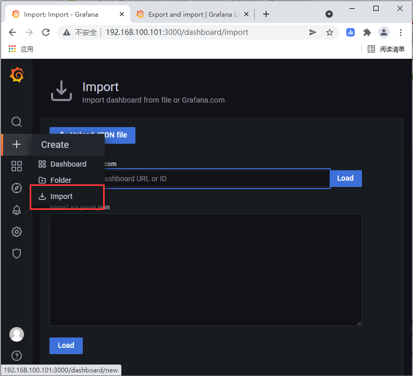Open the user profile avatar in sidebar
This screenshot has height=376, width=413.
pyautogui.click(x=17, y=334)
